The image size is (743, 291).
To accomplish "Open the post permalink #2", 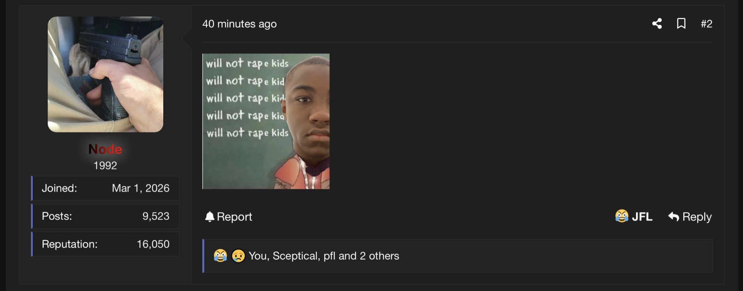I will coord(707,24).
